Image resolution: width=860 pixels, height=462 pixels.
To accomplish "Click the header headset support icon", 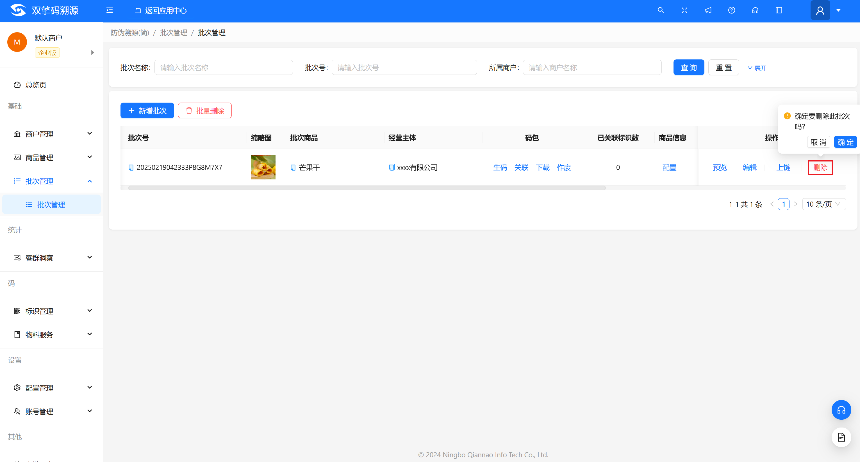I will coord(755,10).
